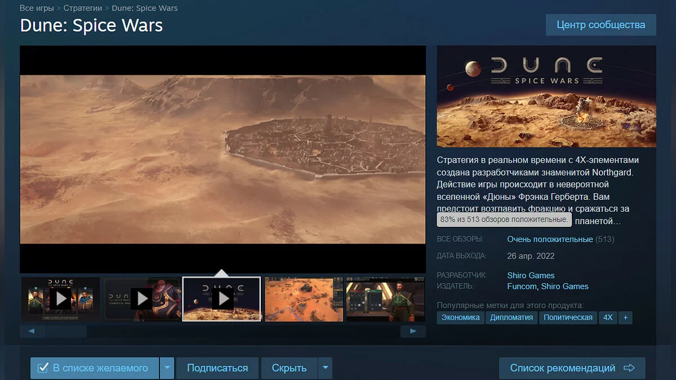Play the second gameplay trailer thumbnail
Viewport: 676px width, 380px height.
coord(142,299)
